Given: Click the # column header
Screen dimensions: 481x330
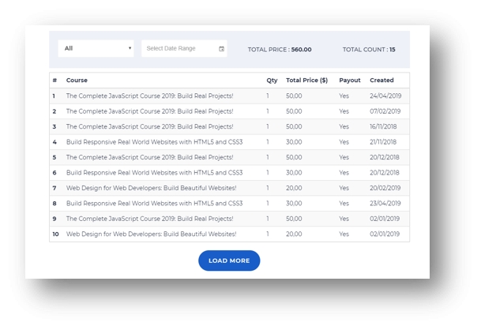Looking at the screenshot, I should (x=54, y=81).
